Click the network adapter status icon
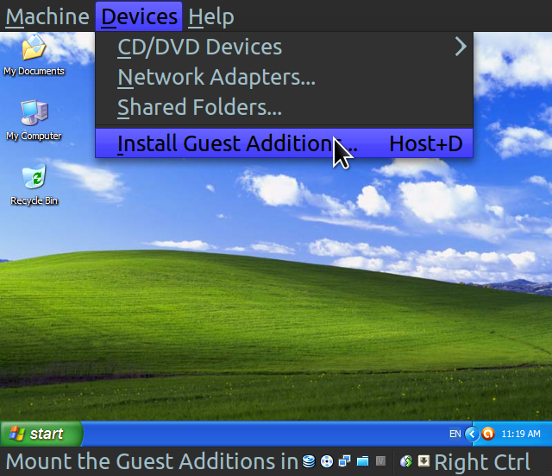Viewport: 552px width, 476px height. [x=344, y=461]
